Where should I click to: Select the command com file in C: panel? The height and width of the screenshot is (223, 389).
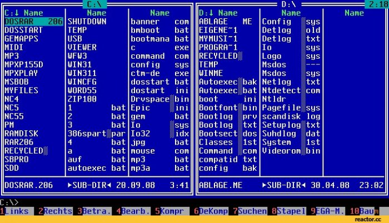(x=160, y=56)
